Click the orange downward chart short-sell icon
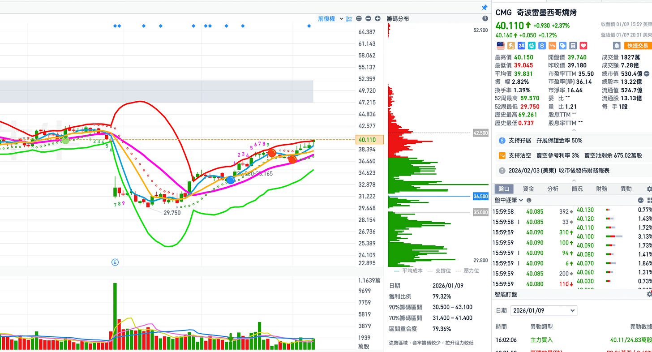 pyautogui.click(x=552, y=46)
